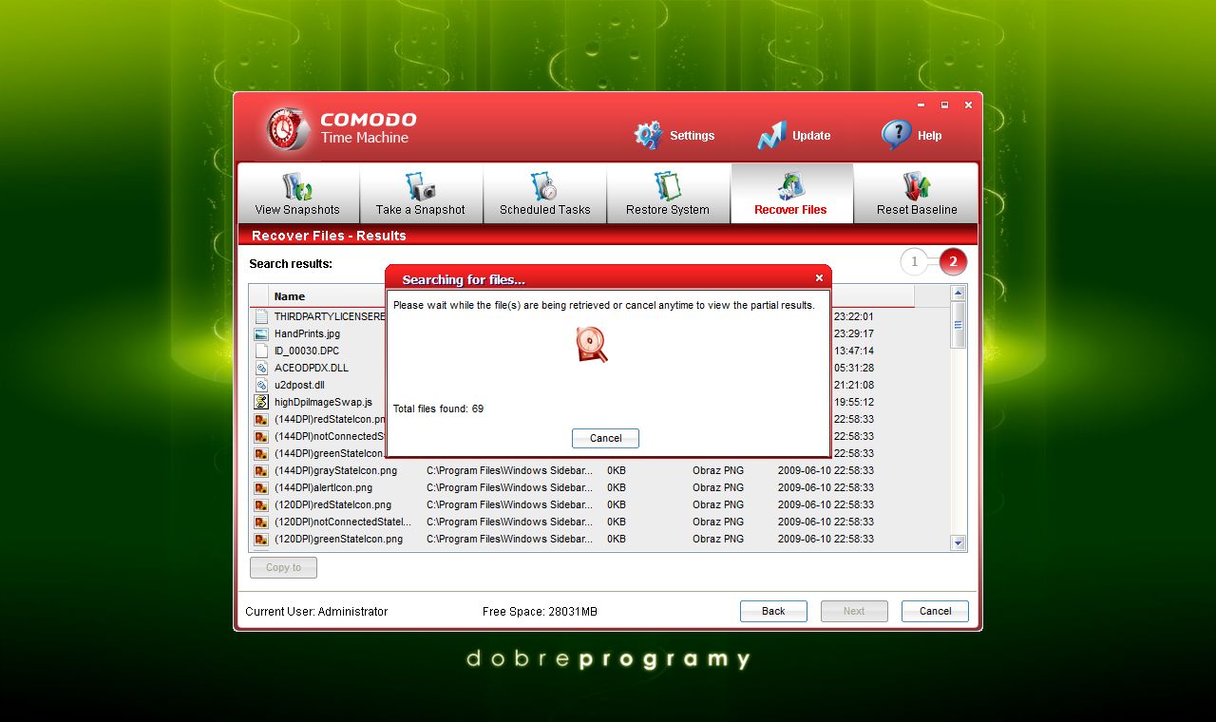
Task: Click the Take a Snapshot camera icon
Action: tap(420, 186)
